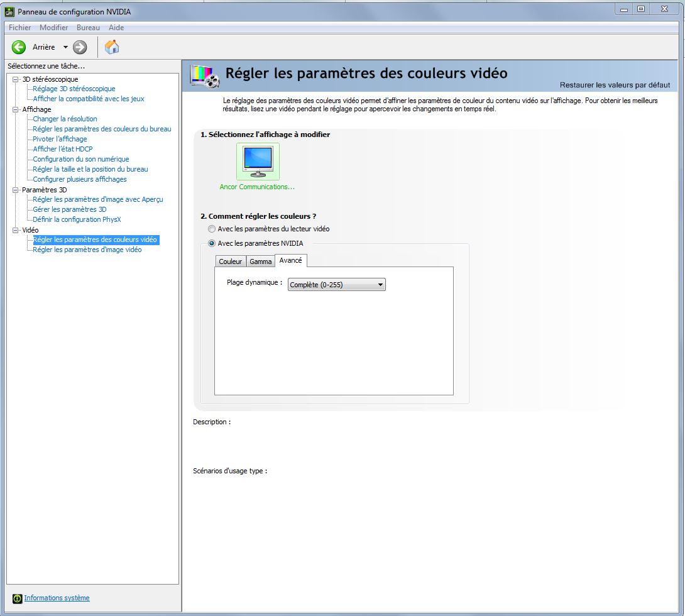Select the Avancé tab
The image size is (685, 616).
[290, 260]
